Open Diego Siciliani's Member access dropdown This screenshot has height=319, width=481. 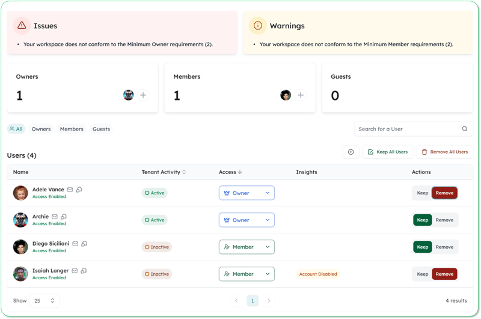(247, 247)
